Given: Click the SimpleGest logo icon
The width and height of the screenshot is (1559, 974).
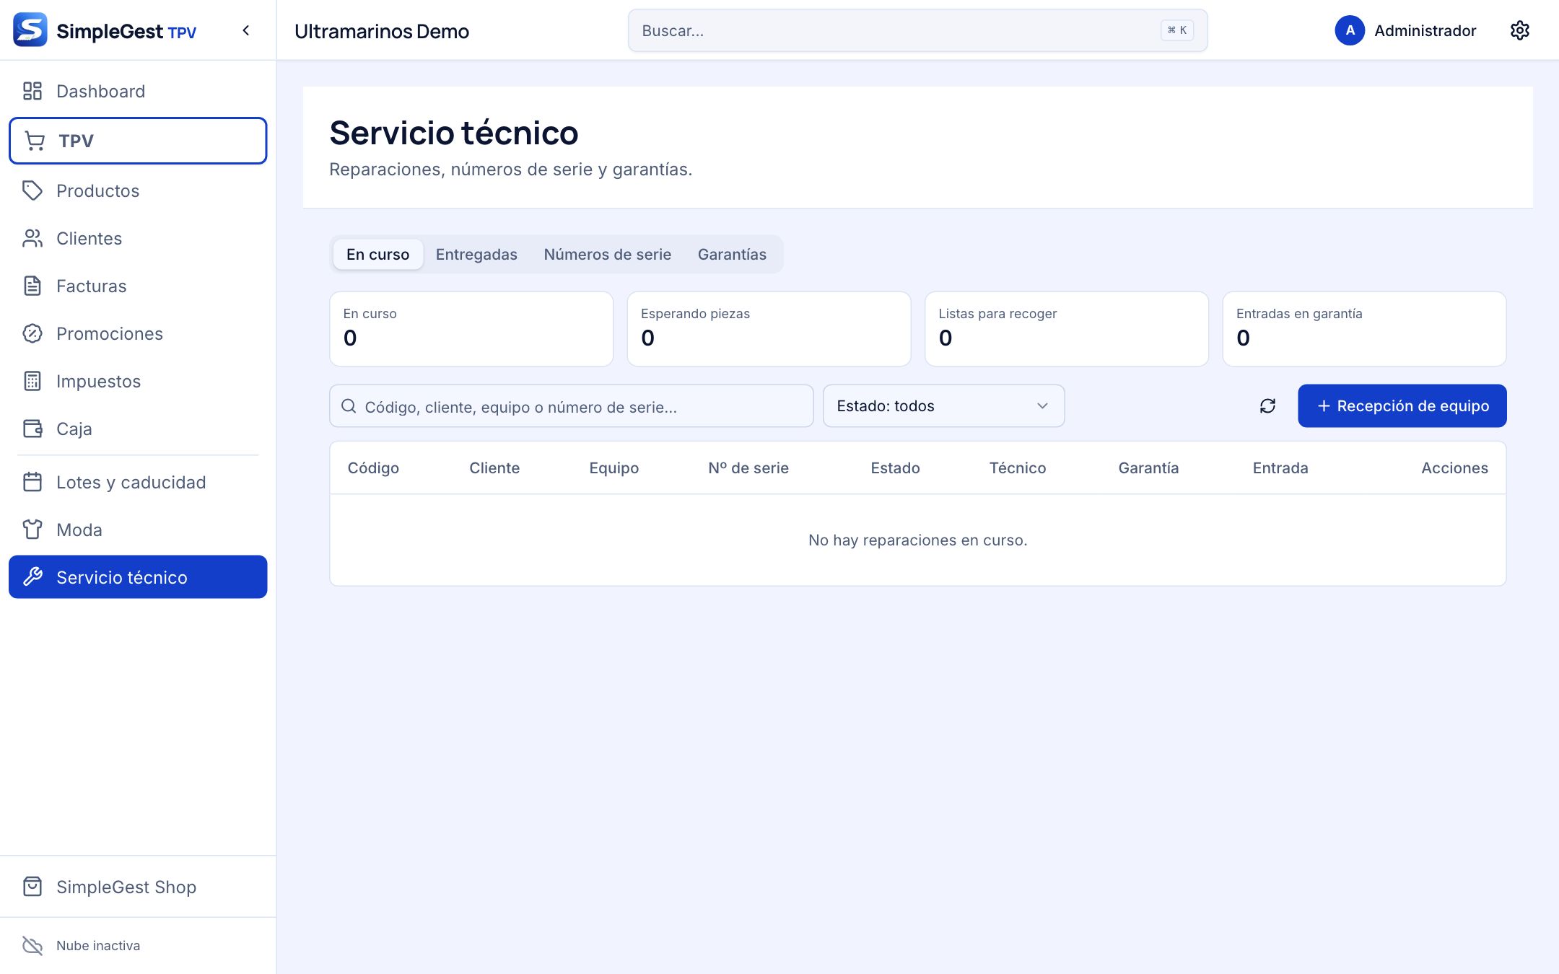Looking at the screenshot, I should [30, 30].
